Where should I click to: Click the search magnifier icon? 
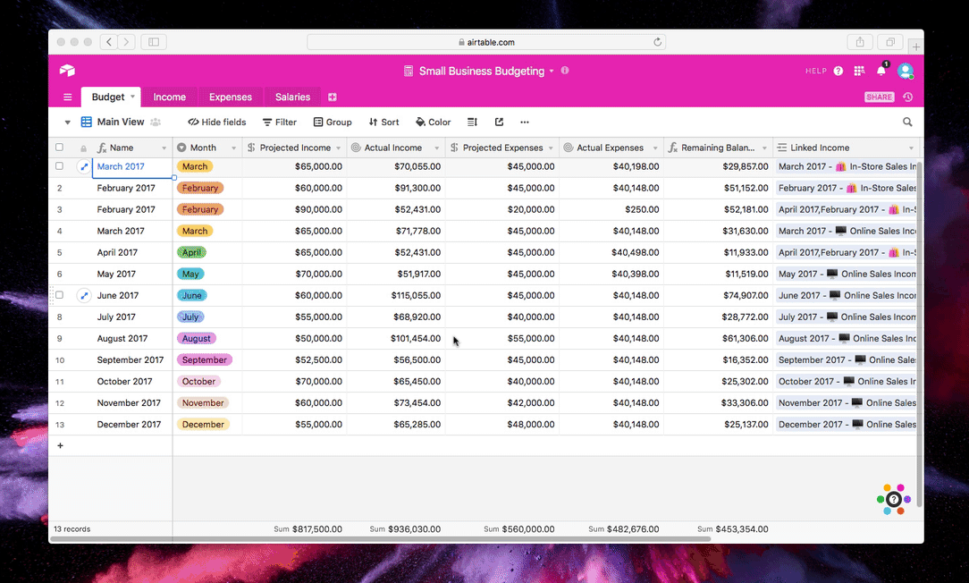click(x=907, y=123)
